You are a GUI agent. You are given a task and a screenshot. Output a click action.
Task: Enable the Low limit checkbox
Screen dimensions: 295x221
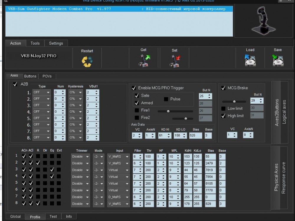[x=223, y=109]
